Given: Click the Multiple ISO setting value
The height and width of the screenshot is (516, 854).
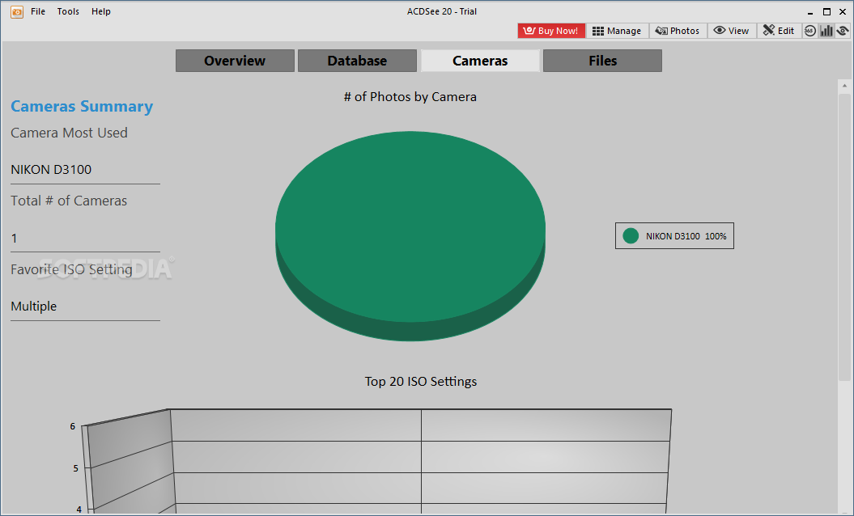Looking at the screenshot, I should [x=34, y=306].
